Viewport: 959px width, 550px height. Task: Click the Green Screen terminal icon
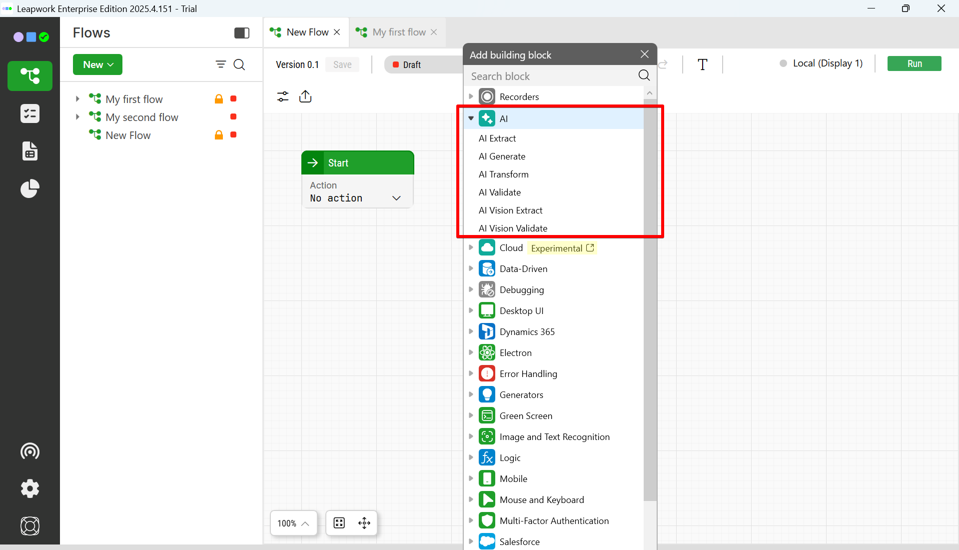(487, 416)
